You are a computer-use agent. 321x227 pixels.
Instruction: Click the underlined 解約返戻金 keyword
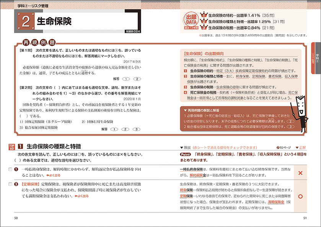198,175
